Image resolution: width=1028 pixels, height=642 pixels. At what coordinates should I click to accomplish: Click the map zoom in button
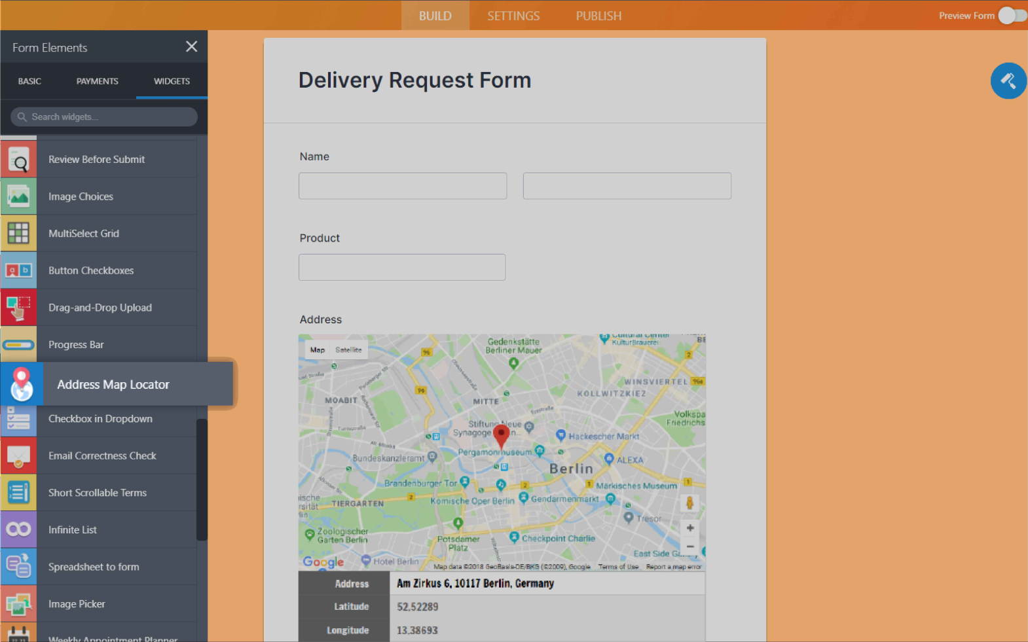[689, 528]
